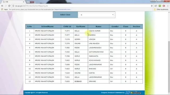
Task: Click child id 71573
Action: pos(67,31)
